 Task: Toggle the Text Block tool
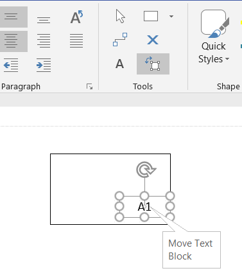pos(153,64)
